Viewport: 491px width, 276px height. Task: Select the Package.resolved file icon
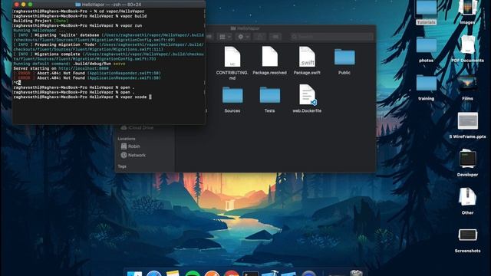click(x=269, y=57)
